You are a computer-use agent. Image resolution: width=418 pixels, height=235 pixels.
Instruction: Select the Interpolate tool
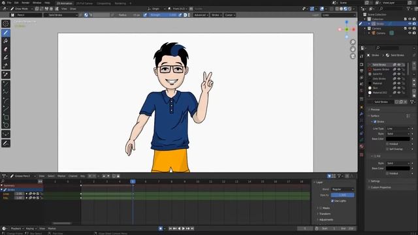pyautogui.click(x=6, y=134)
